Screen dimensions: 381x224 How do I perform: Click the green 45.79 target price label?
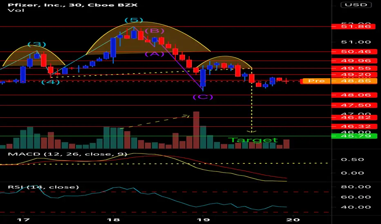(354, 136)
